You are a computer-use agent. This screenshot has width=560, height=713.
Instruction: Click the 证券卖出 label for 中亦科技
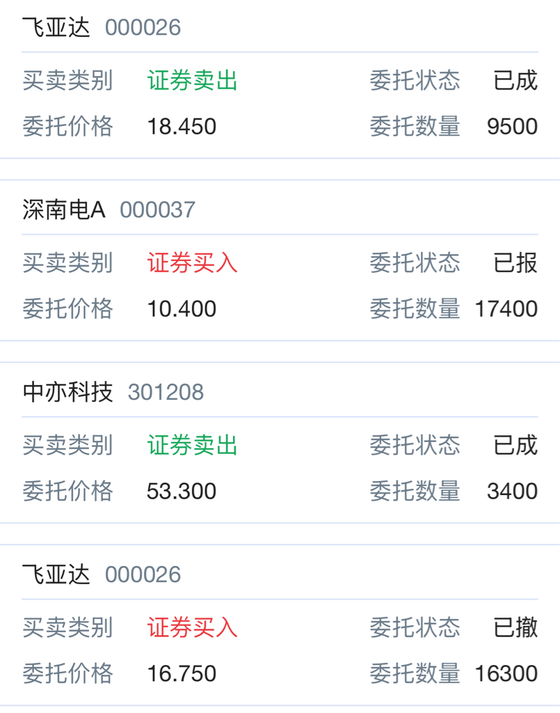pos(192,445)
